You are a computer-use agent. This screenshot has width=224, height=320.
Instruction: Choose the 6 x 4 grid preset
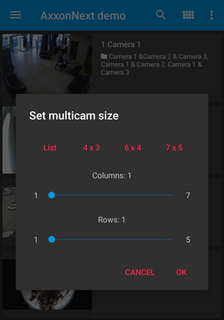[x=133, y=148]
